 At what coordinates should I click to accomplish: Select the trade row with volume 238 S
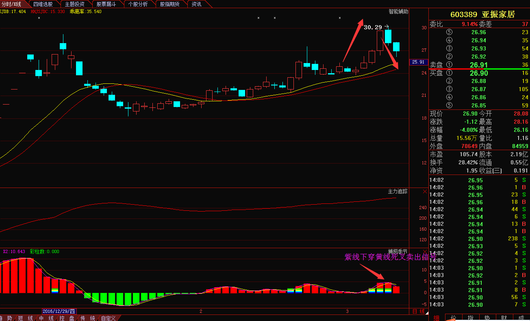tap(479, 238)
